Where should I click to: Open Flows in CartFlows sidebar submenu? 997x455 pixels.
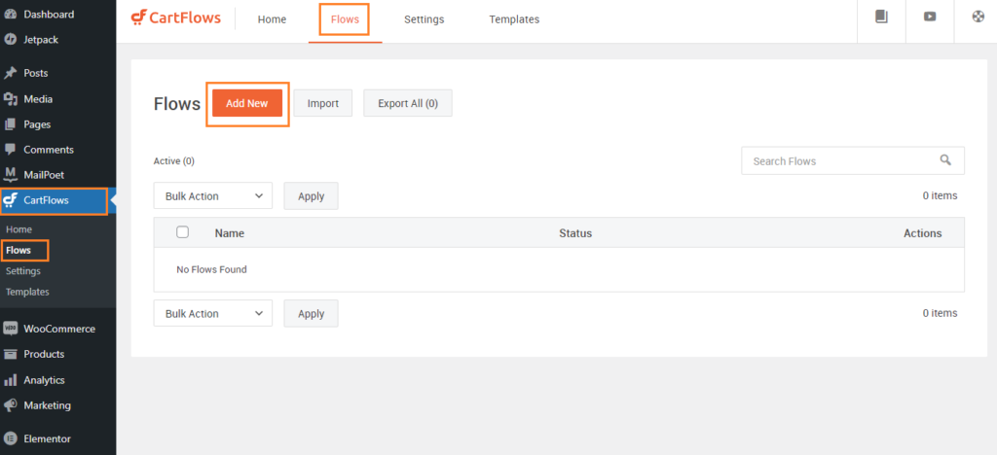(x=18, y=250)
